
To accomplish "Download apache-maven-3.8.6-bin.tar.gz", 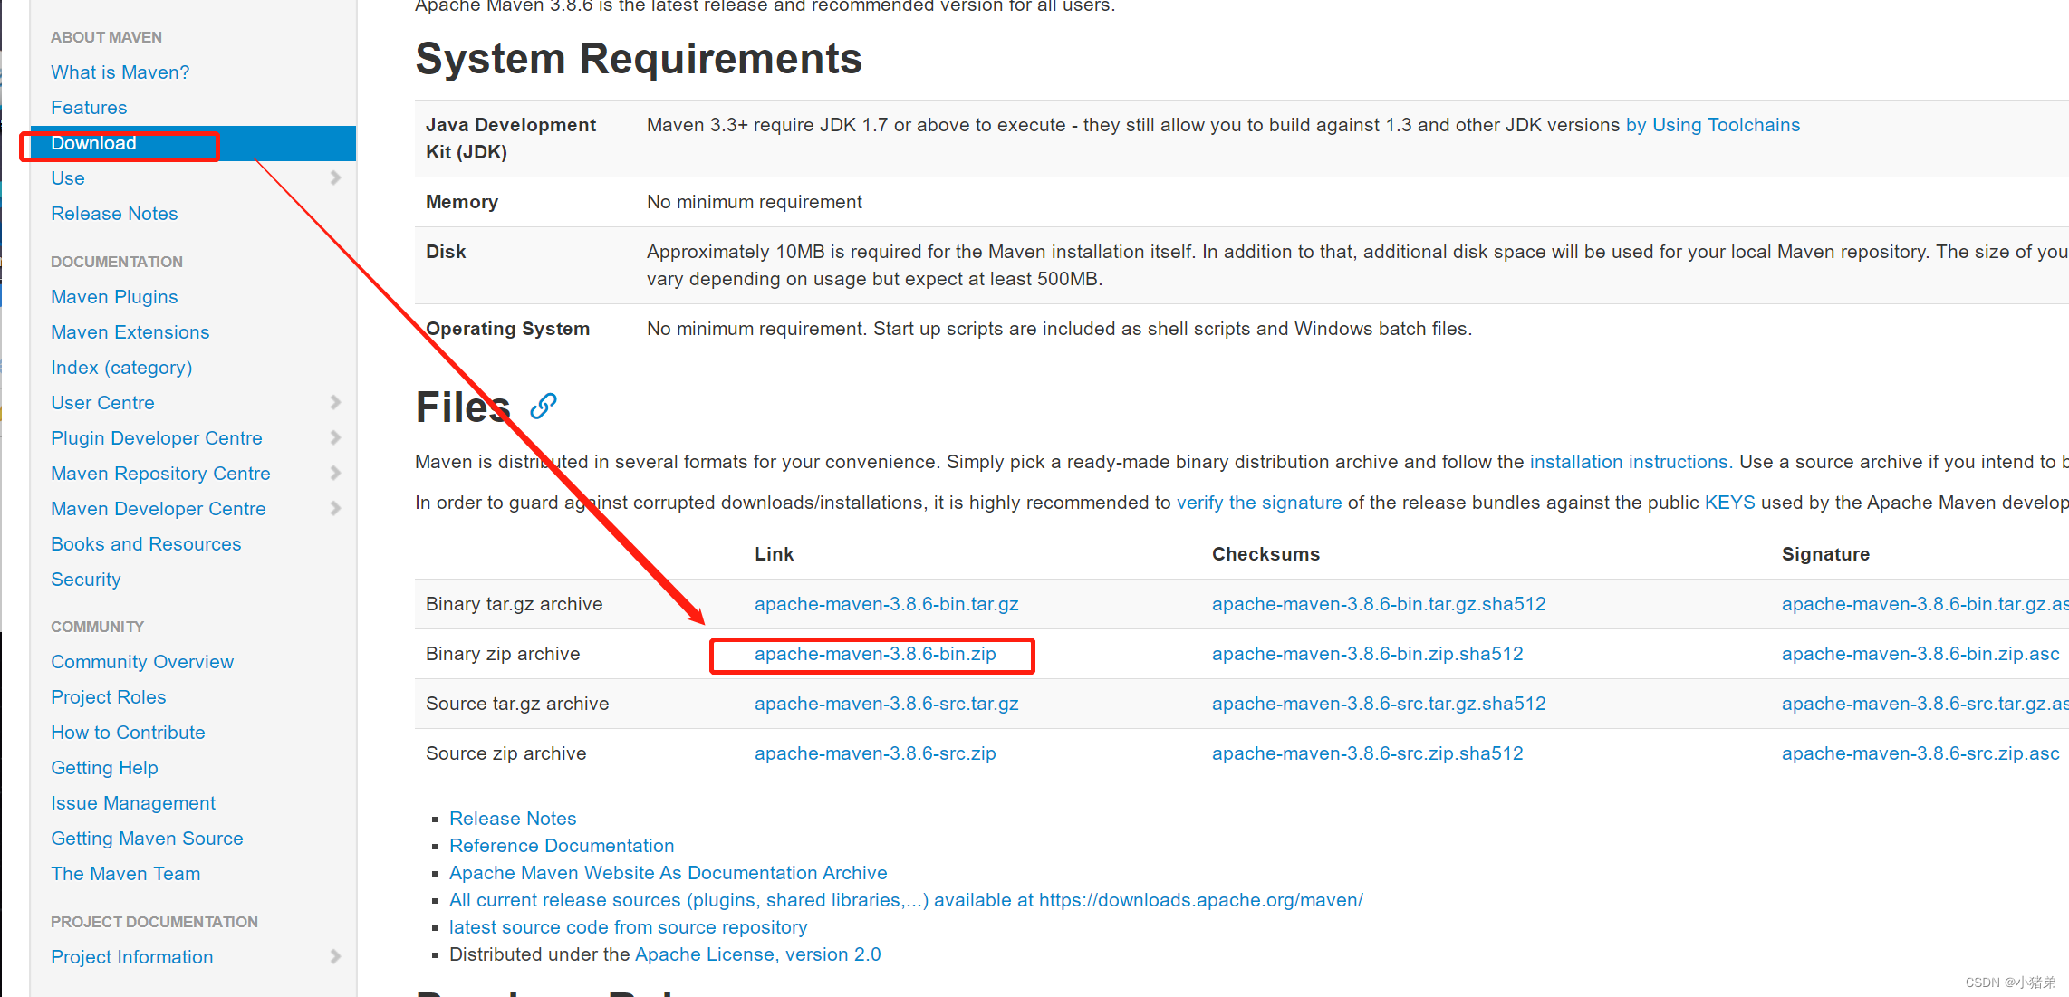I will (887, 604).
